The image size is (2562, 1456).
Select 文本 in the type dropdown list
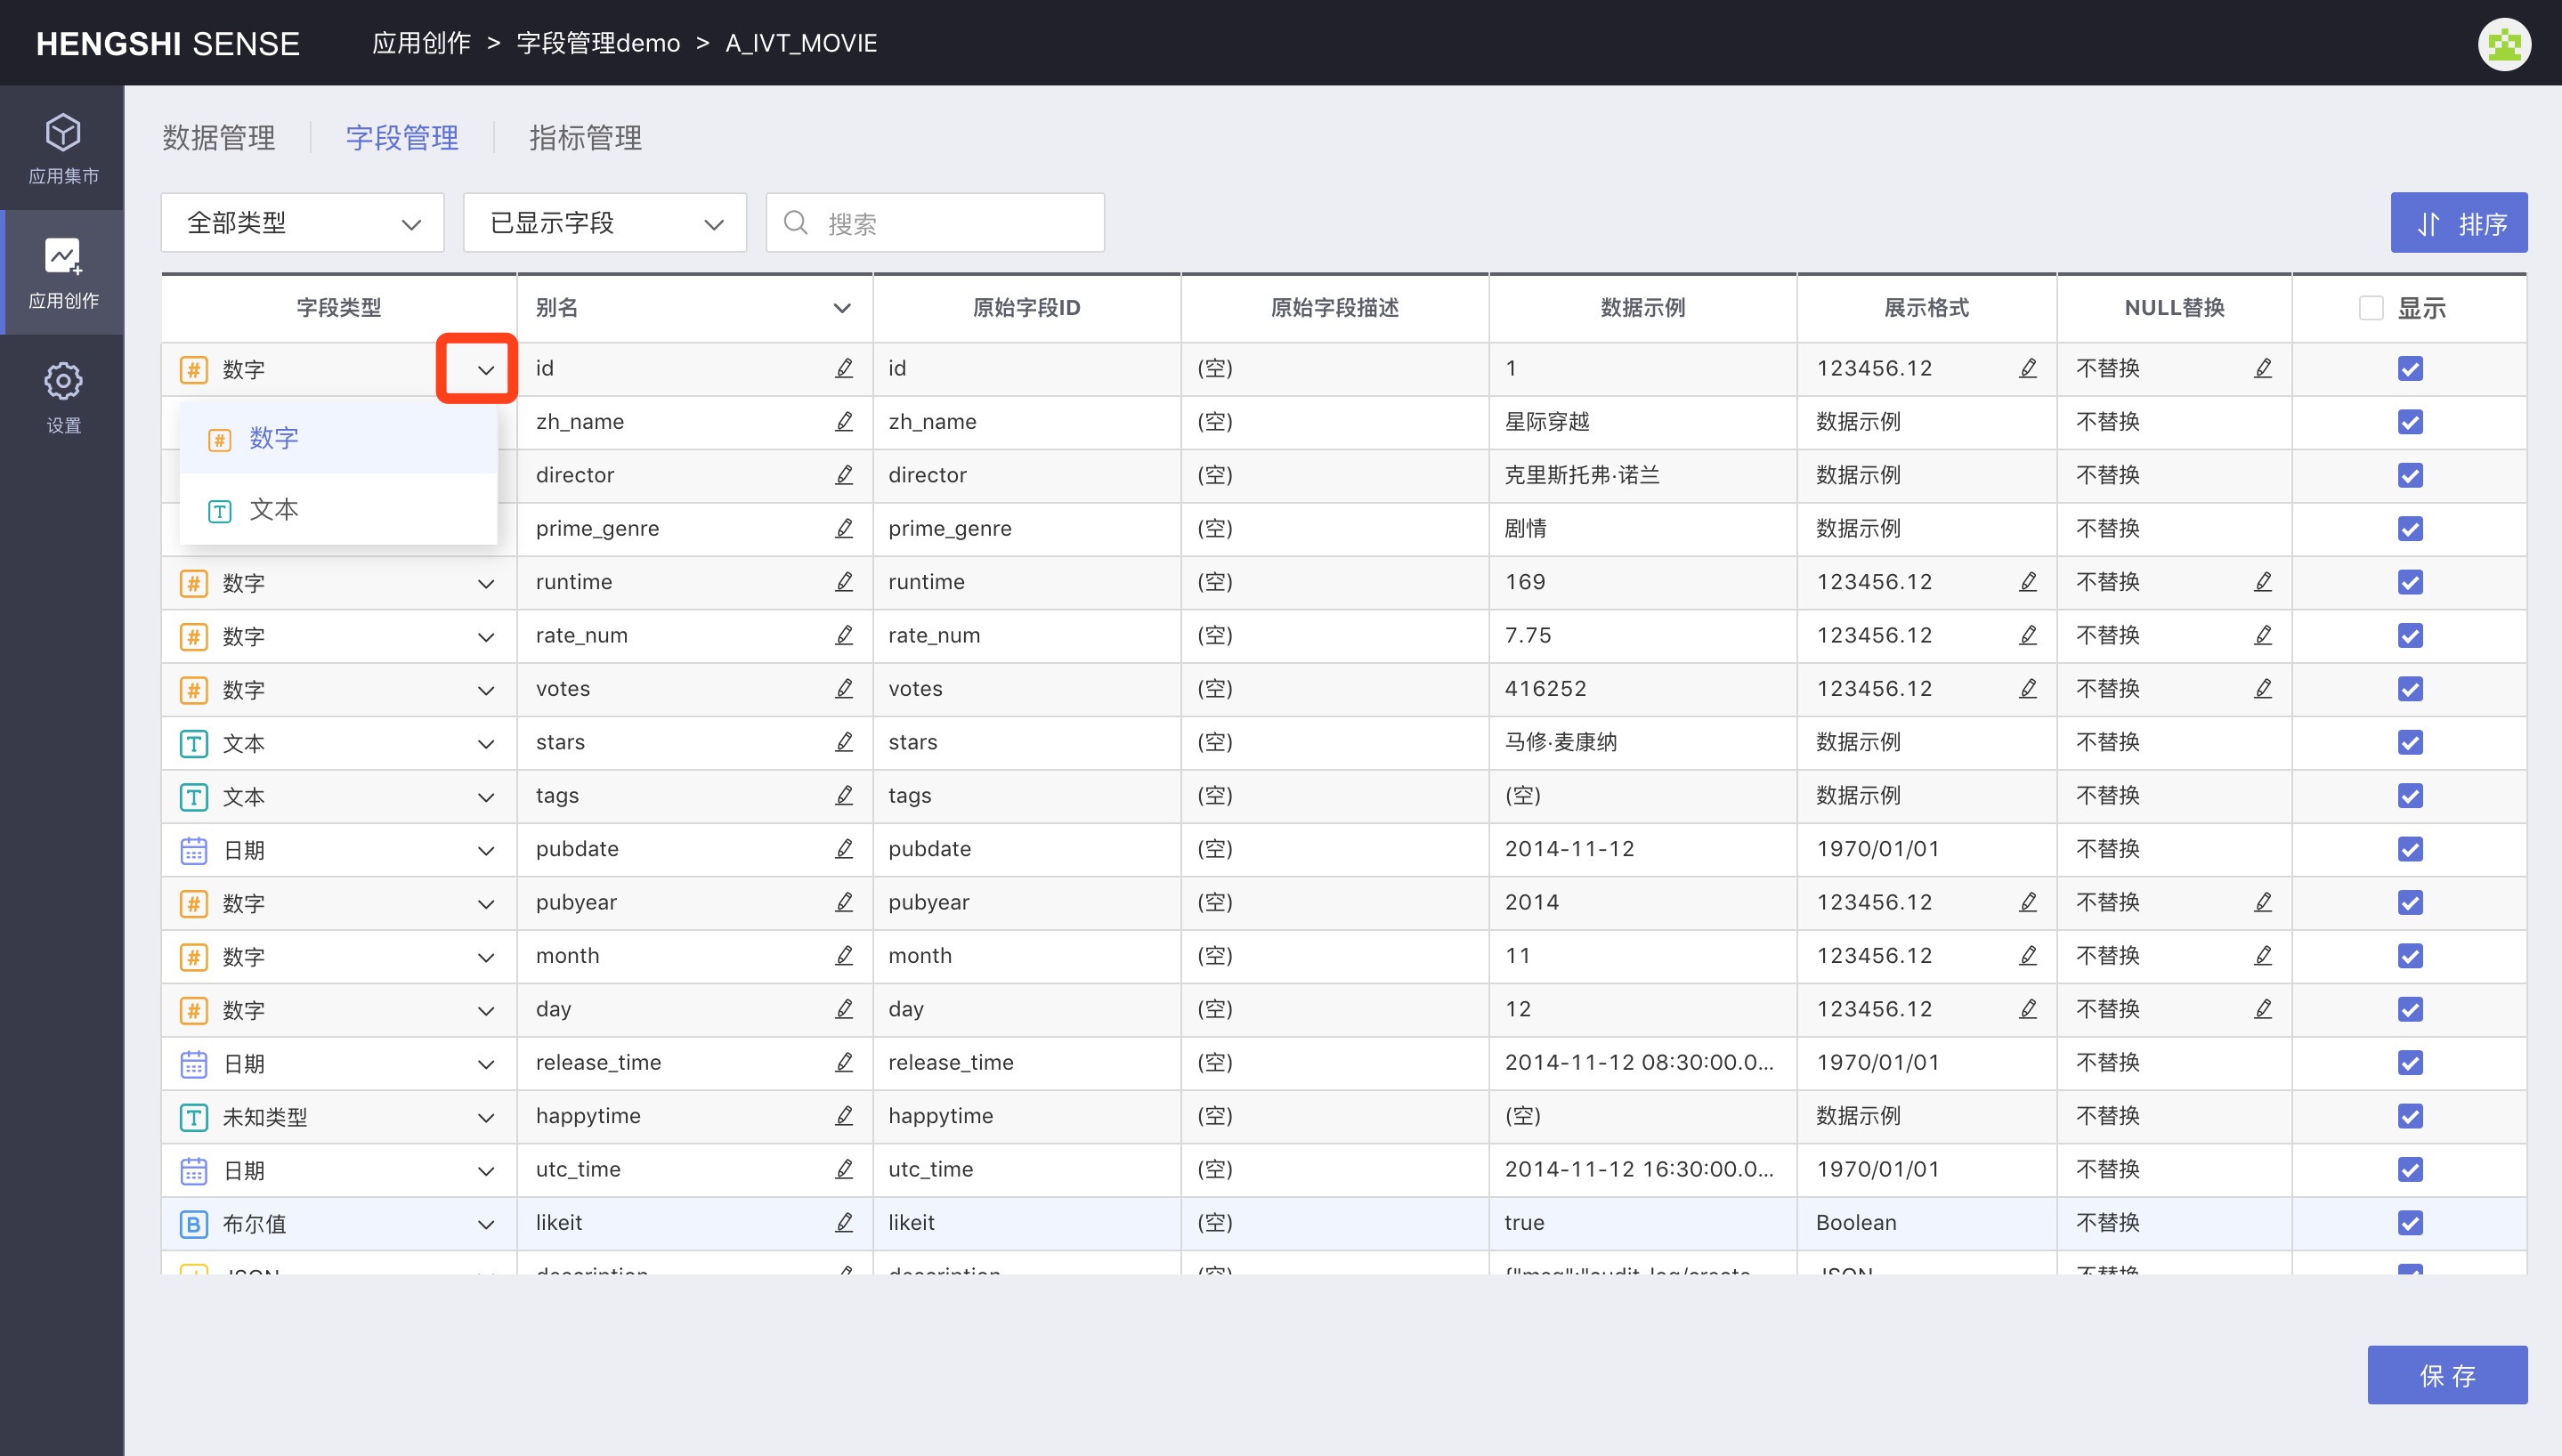pos(338,510)
